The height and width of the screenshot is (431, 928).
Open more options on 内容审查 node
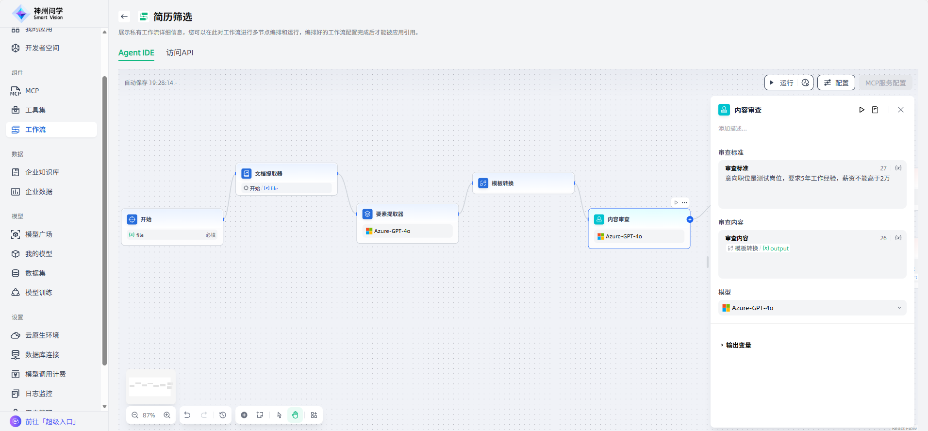click(684, 202)
